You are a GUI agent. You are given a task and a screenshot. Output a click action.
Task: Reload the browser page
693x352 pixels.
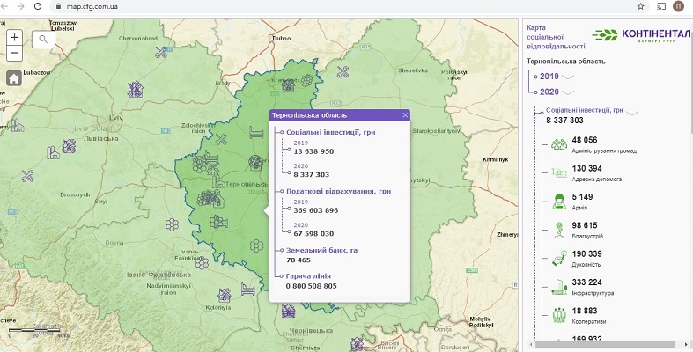point(38,6)
